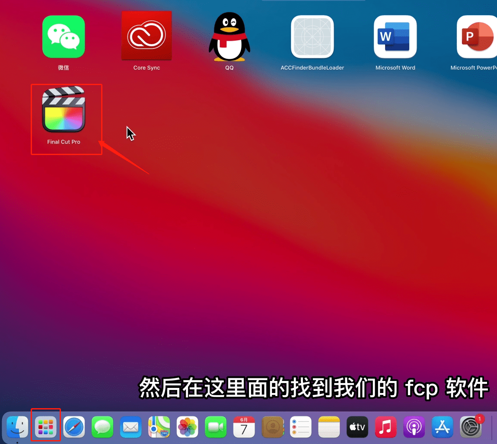The width and height of the screenshot is (497, 444).
Task: Click Finder in the Dock
Action: 17,427
